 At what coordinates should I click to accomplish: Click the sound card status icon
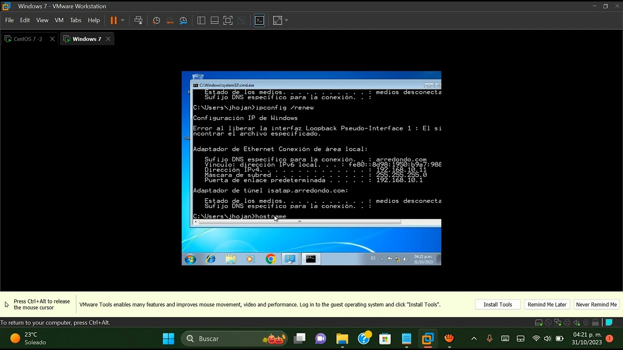[x=576, y=323]
